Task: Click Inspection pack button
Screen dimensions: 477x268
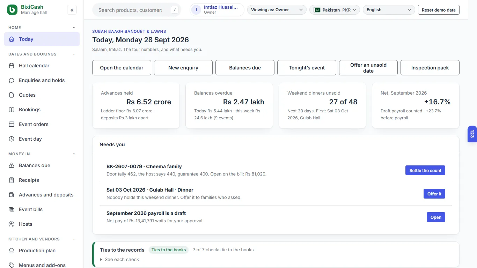Action: pos(430,68)
